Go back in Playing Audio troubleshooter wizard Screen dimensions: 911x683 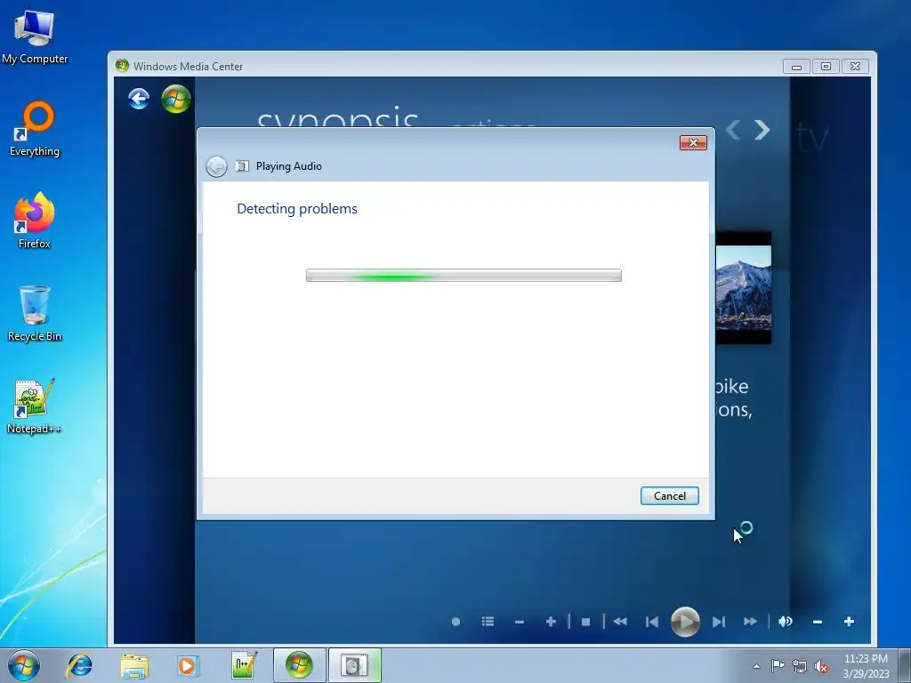217,166
